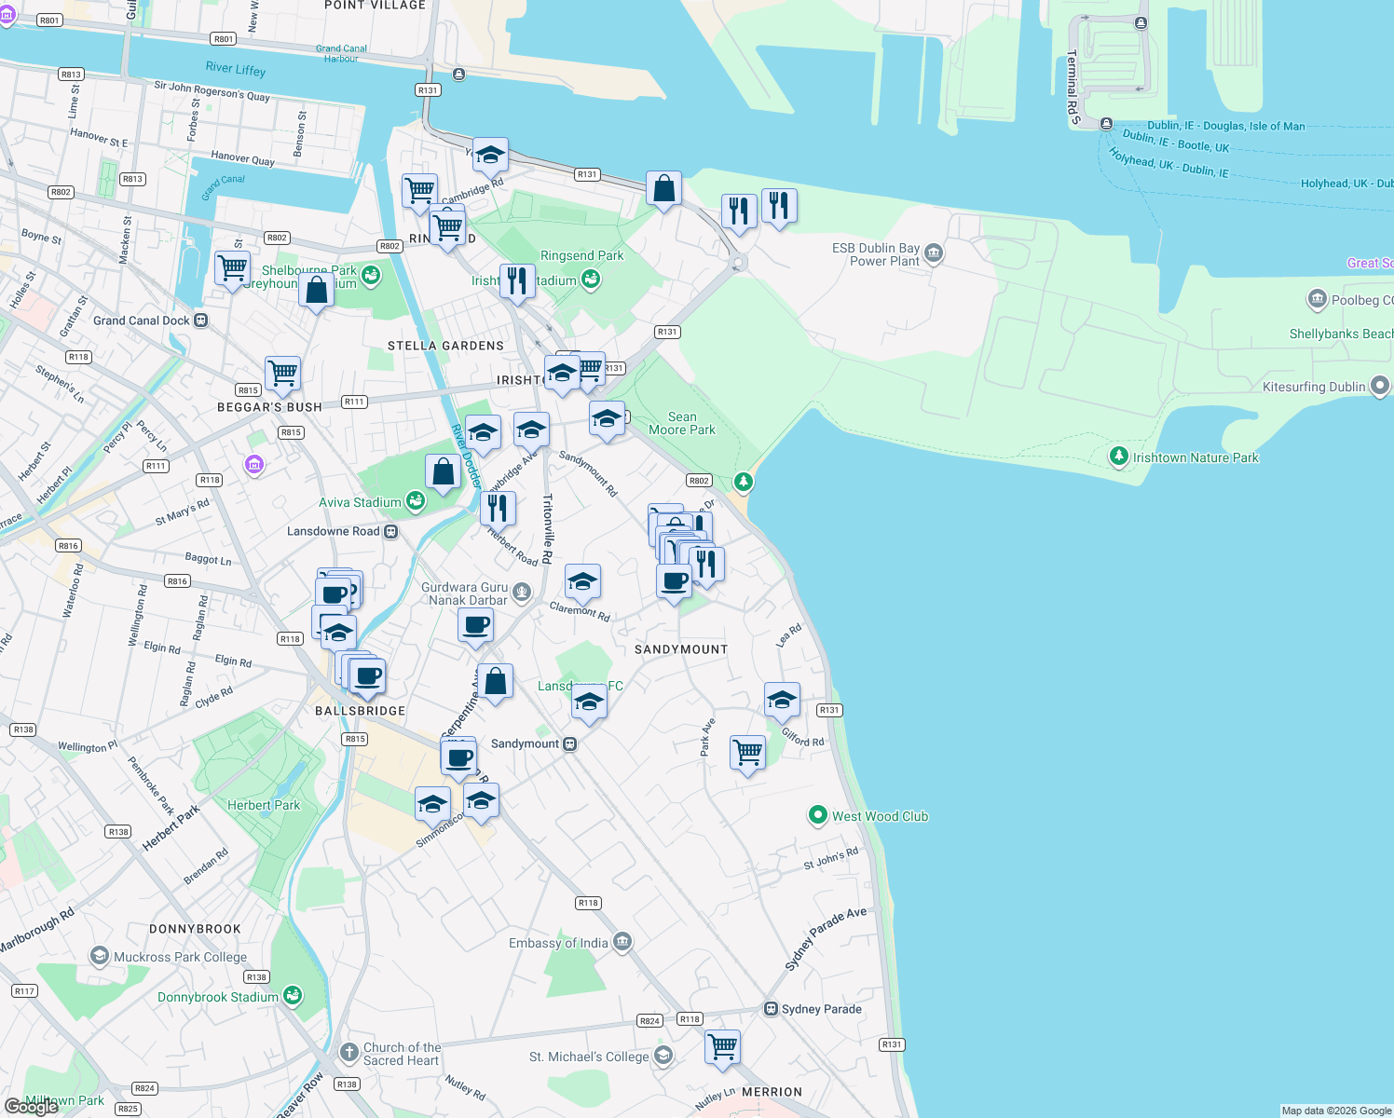Open school marker above Claremont Rd label
This screenshot has width=1394, height=1118.
pyautogui.click(x=582, y=582)
